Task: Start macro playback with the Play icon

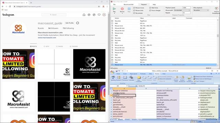Action: click(x=114, y=9)
